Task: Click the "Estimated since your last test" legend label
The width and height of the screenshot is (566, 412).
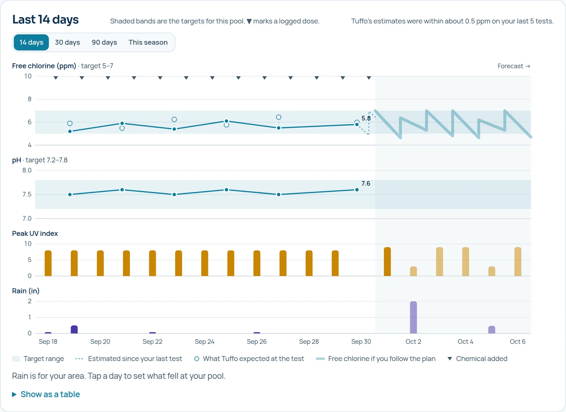Action: click(x=135, y=359)
